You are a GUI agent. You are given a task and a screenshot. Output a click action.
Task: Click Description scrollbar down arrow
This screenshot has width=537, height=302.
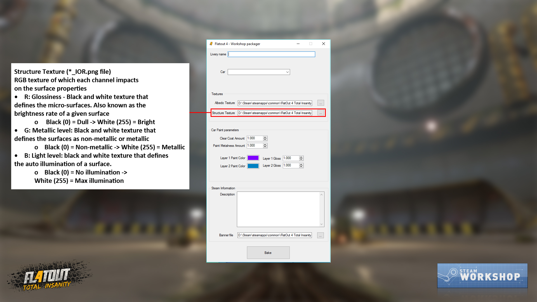(x=322, y=224)
